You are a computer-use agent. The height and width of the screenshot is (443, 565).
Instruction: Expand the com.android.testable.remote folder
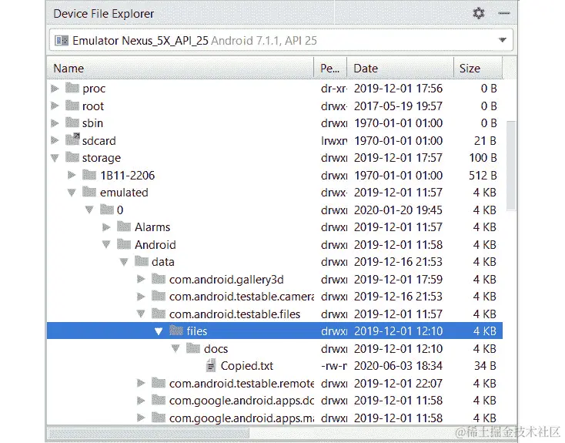[141, 383]
